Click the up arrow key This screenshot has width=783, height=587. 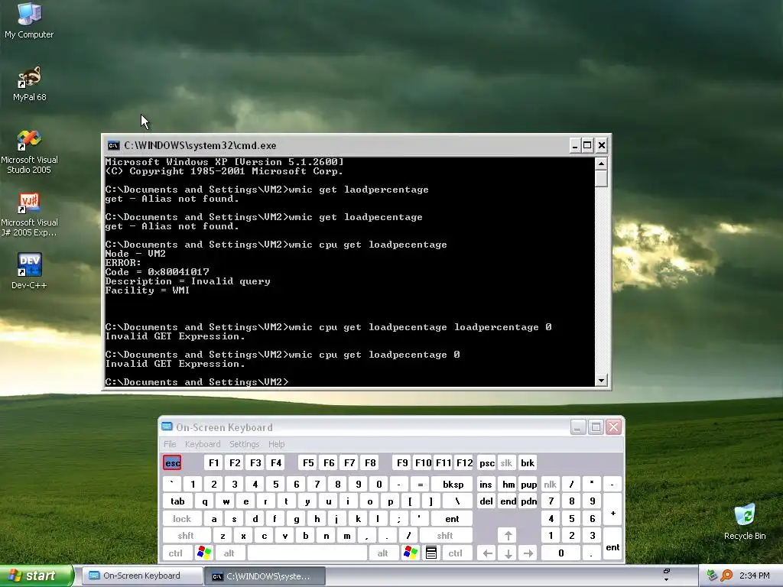(508, 536)
